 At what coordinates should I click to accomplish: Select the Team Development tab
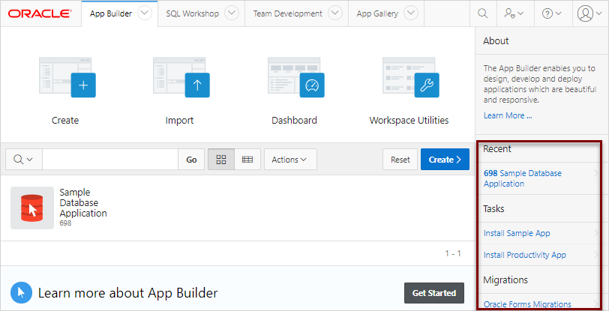coord(287,13)
